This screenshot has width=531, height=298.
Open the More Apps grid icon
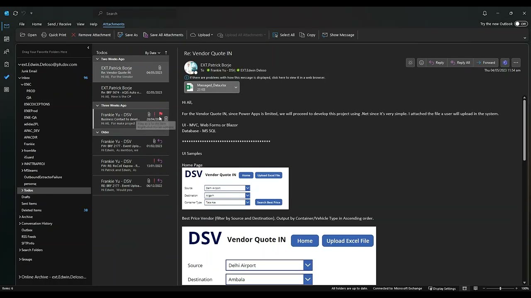(6, 89)
